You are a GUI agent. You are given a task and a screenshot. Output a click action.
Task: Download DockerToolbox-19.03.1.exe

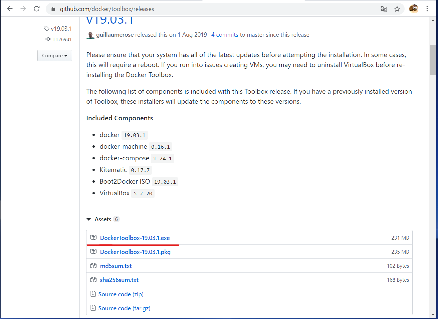(135, 238)
